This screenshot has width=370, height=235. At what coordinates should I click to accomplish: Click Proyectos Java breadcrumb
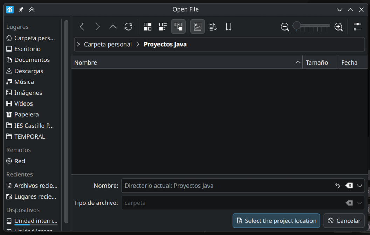pos(165,44)
